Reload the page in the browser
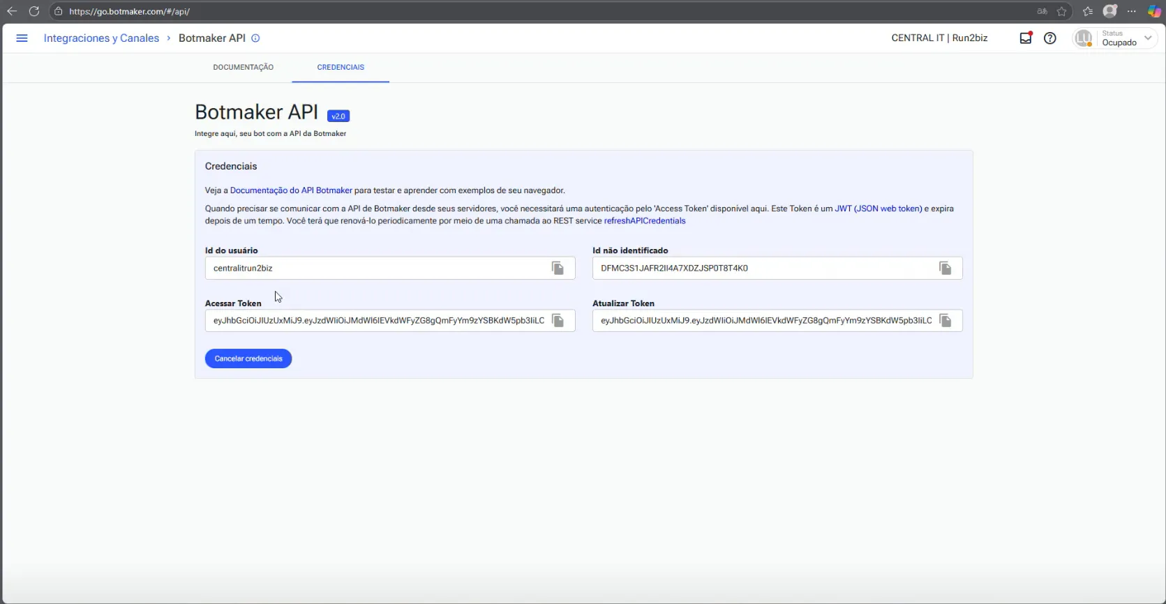1166x604 pixels. click(33, 11)
